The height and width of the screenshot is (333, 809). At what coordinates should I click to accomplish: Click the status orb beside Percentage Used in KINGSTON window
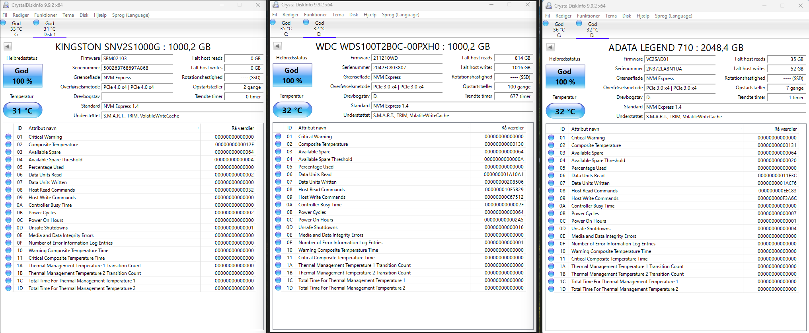pos(8,167)
